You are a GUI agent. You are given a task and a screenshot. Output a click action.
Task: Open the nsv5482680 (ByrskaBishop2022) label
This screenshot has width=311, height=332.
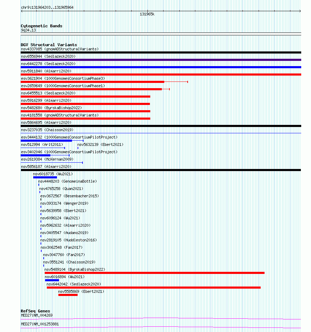pyautogui.click(x=51, y=108)
